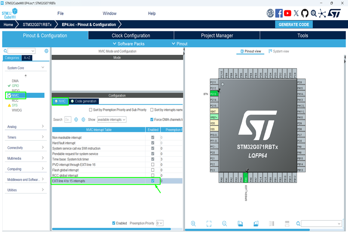
Task: Fit the chip to the view area
Action: click(209, 224)
